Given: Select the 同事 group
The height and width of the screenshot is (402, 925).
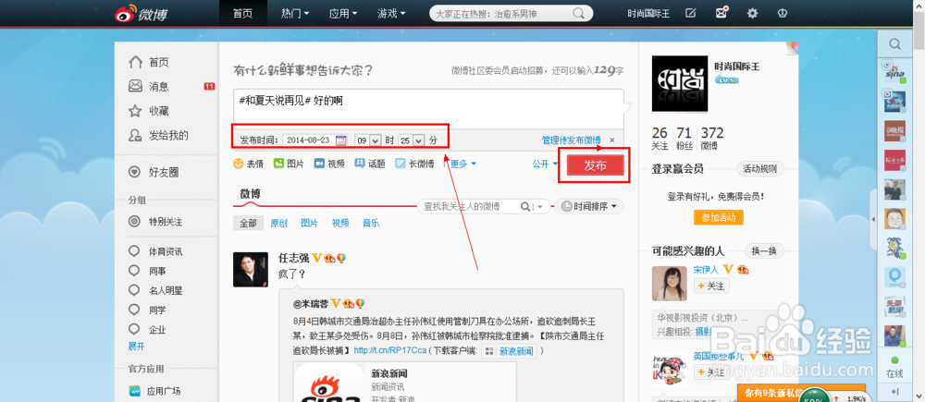Looking at the screenshot, I should click(x=147, y=271).
